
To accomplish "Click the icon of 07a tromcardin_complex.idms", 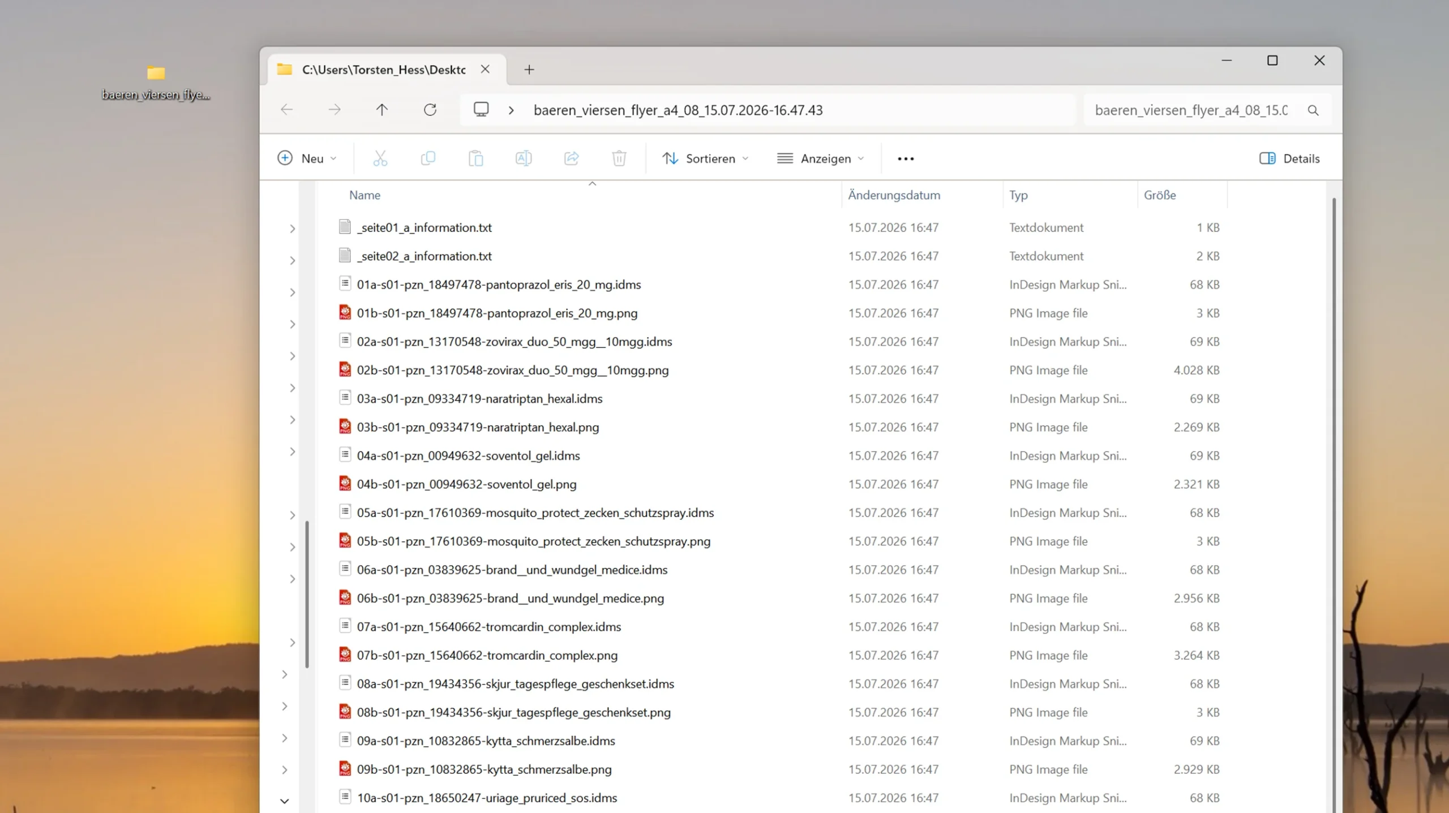I will tap(345, 626).
